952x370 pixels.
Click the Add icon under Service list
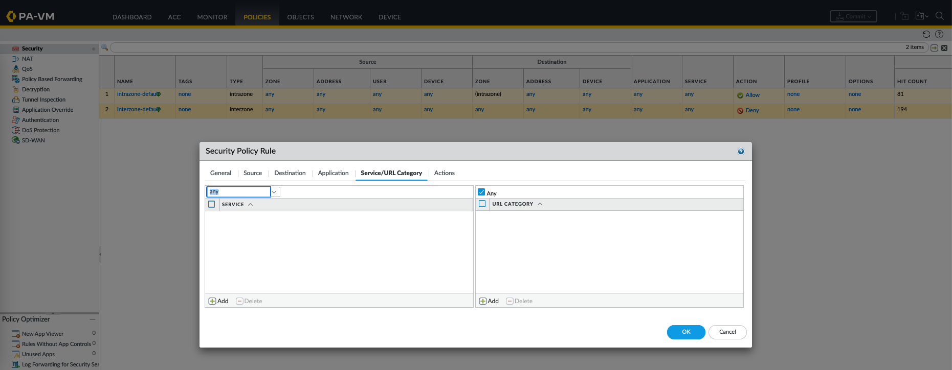[x=212, y=301]
